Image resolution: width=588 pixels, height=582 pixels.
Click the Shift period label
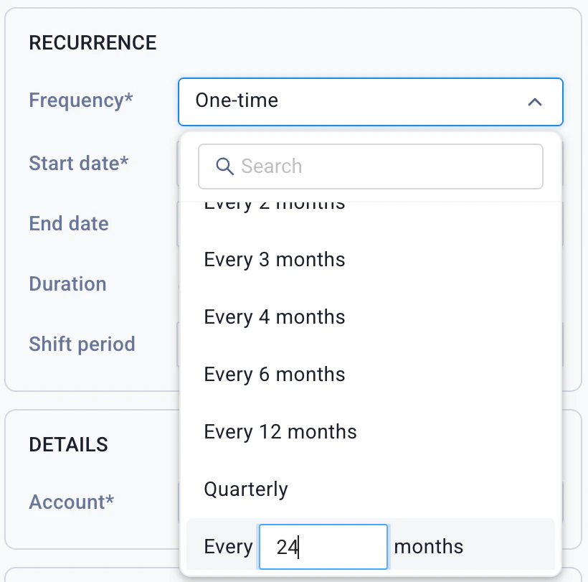coord(82,344)
